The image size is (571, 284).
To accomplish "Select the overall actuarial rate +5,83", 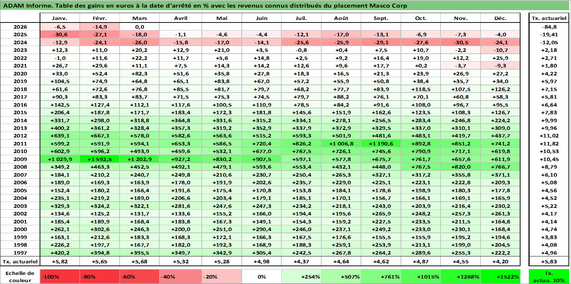I will [x=549, y=262].
